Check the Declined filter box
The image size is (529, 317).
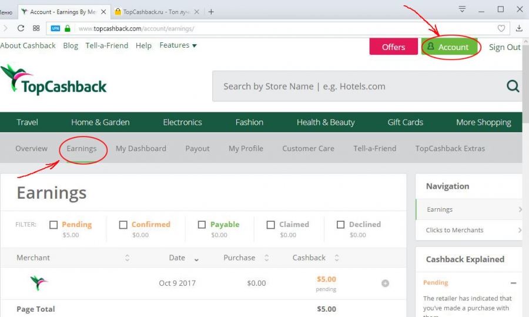[x=341, y=225]
